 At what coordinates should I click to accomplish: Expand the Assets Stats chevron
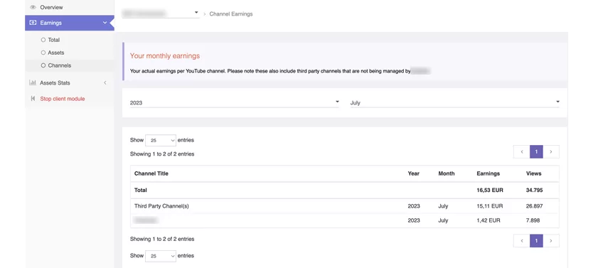point(105,82)
